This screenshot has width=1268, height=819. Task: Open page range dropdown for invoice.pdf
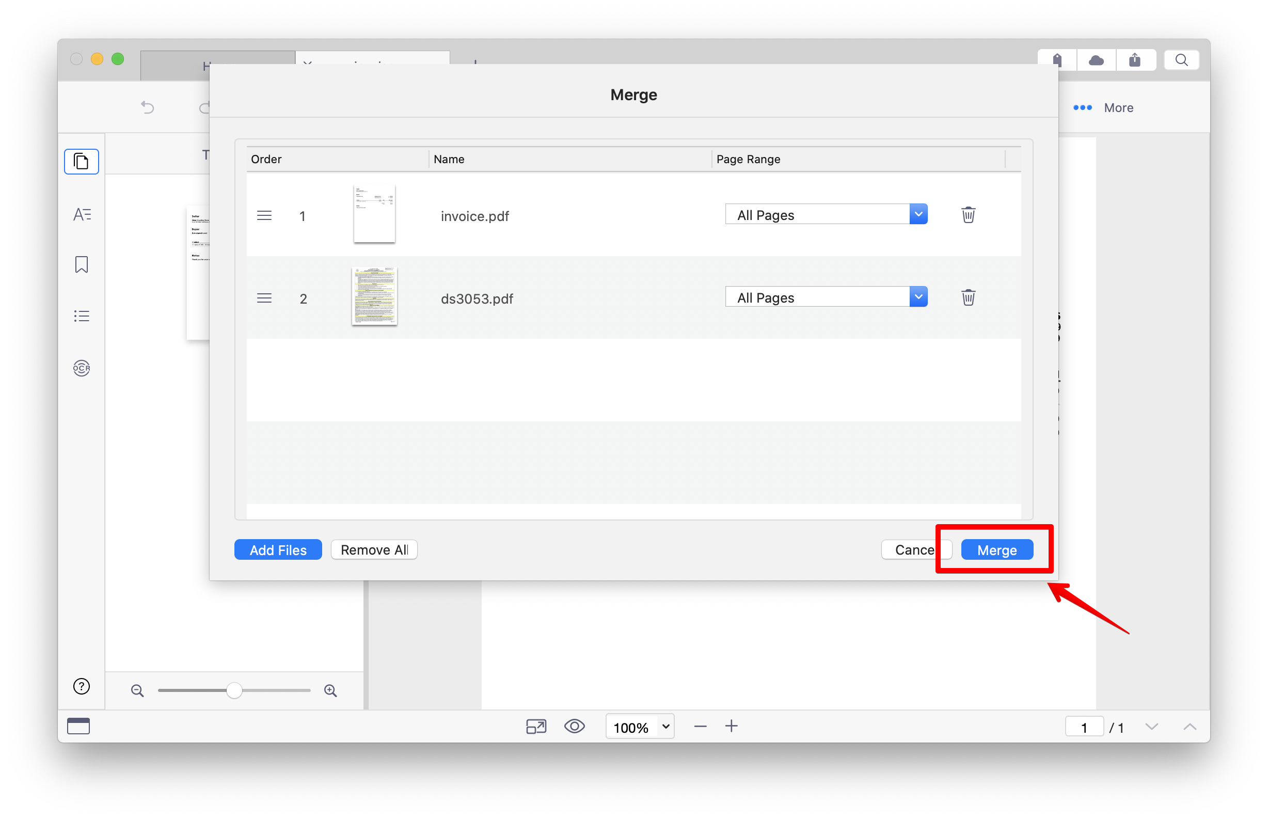tap(826, 214)
